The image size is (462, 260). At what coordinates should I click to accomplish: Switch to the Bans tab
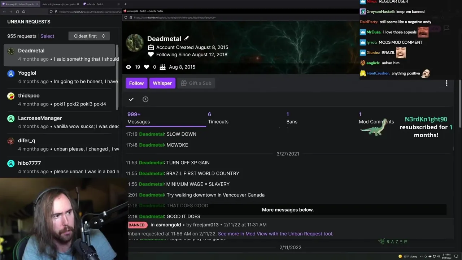[x=292, y=118]
